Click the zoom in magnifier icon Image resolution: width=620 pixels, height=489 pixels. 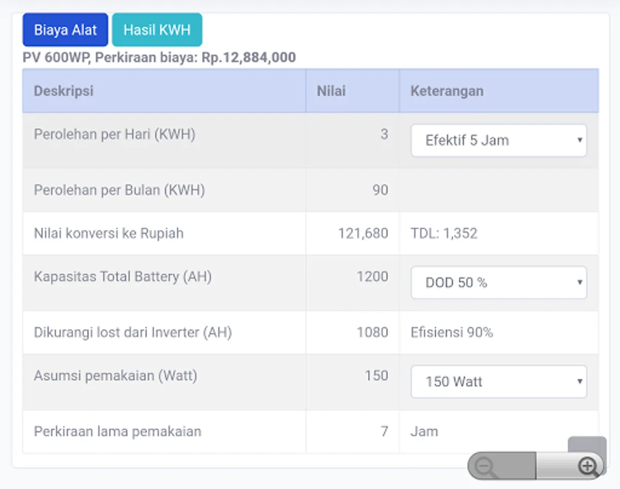[x=587, y=466]
